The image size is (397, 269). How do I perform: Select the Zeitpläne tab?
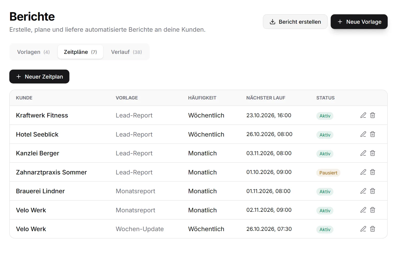[80, 52]
